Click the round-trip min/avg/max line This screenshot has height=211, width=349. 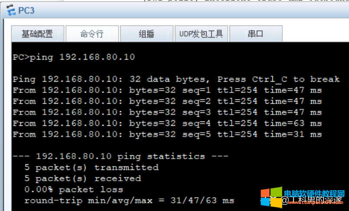(x=129, y=201)
